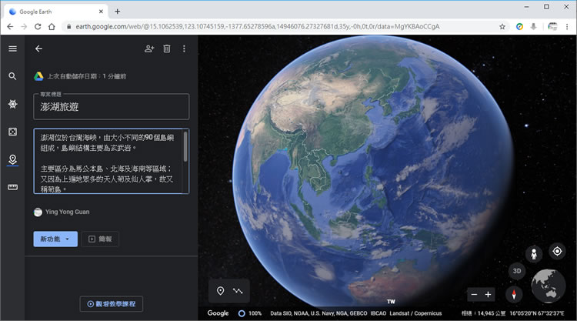Open the Search tool in sidebar
The height and width of the screenshot is (321, 577).
12,76
